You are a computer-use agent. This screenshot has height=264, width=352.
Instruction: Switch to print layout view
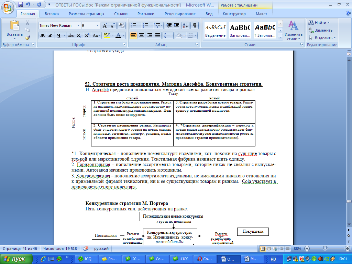pos(262,249)
